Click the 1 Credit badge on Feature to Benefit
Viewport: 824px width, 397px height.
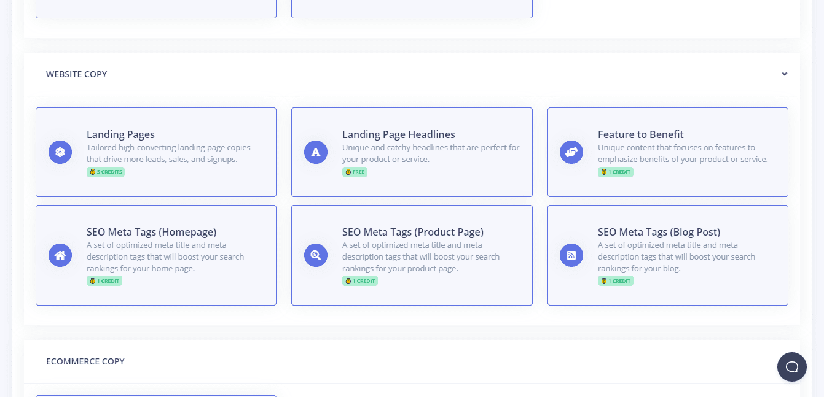point(616,172)
